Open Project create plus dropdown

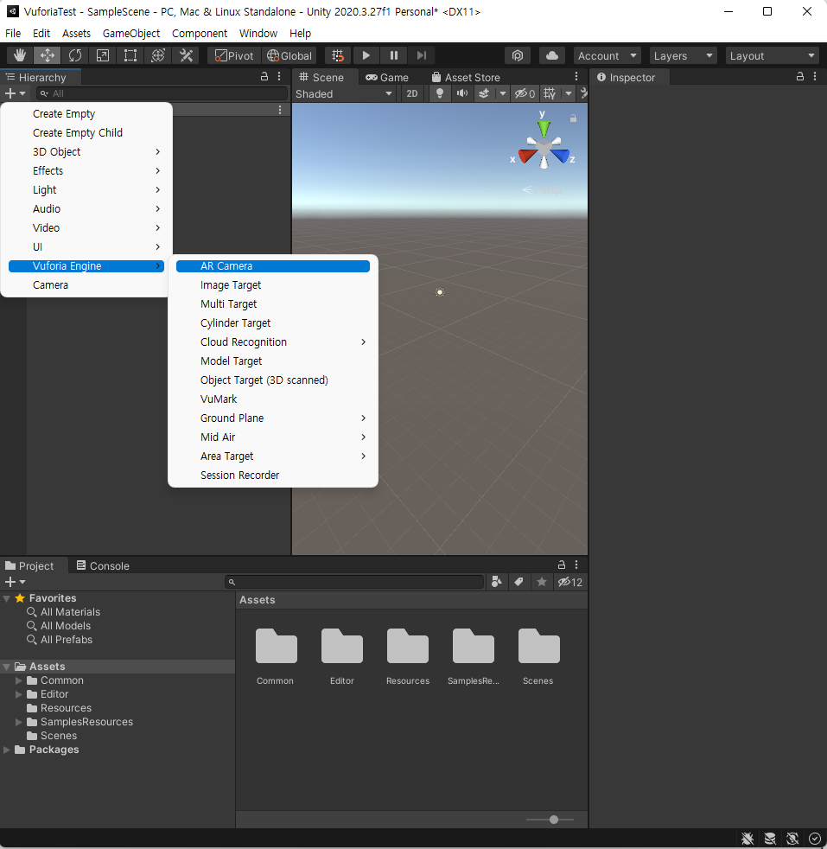pos(15,582)
